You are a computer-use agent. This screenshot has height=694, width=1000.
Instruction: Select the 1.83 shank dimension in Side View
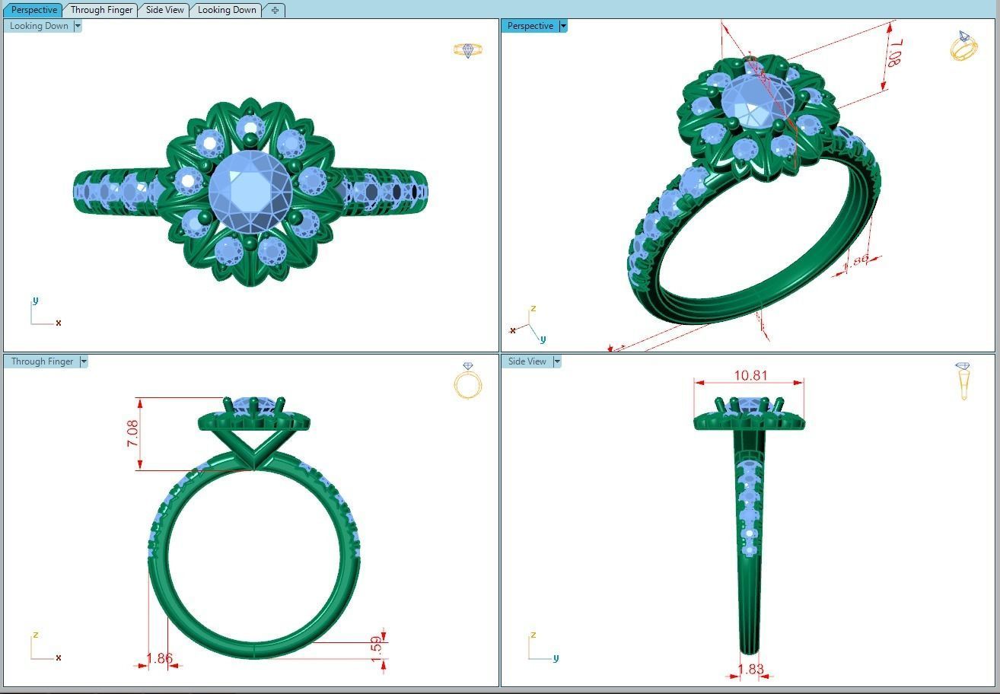[750, 669]
